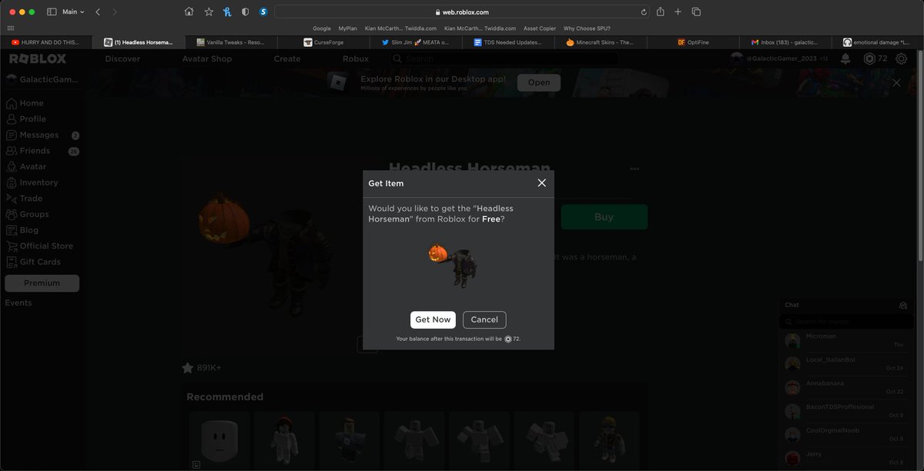Image resolution: width=924 pixels, height=471 pixels.
Task: Switch to the Gmail Inbox (183) tab
Action: coord(785,42)
